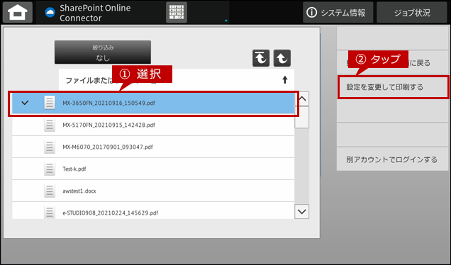This screenshot has height=265, width=451.
Task: Select file MX-M6070_20170901_093047.pdf
Action: click(153, 147)
